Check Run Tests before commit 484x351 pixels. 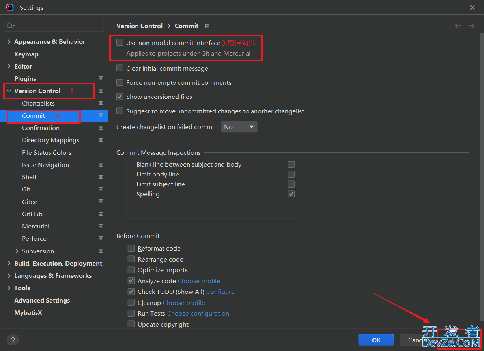131,313
